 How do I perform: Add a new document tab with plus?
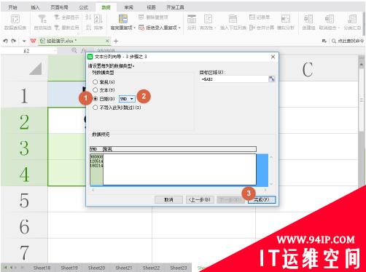point(116,41)
